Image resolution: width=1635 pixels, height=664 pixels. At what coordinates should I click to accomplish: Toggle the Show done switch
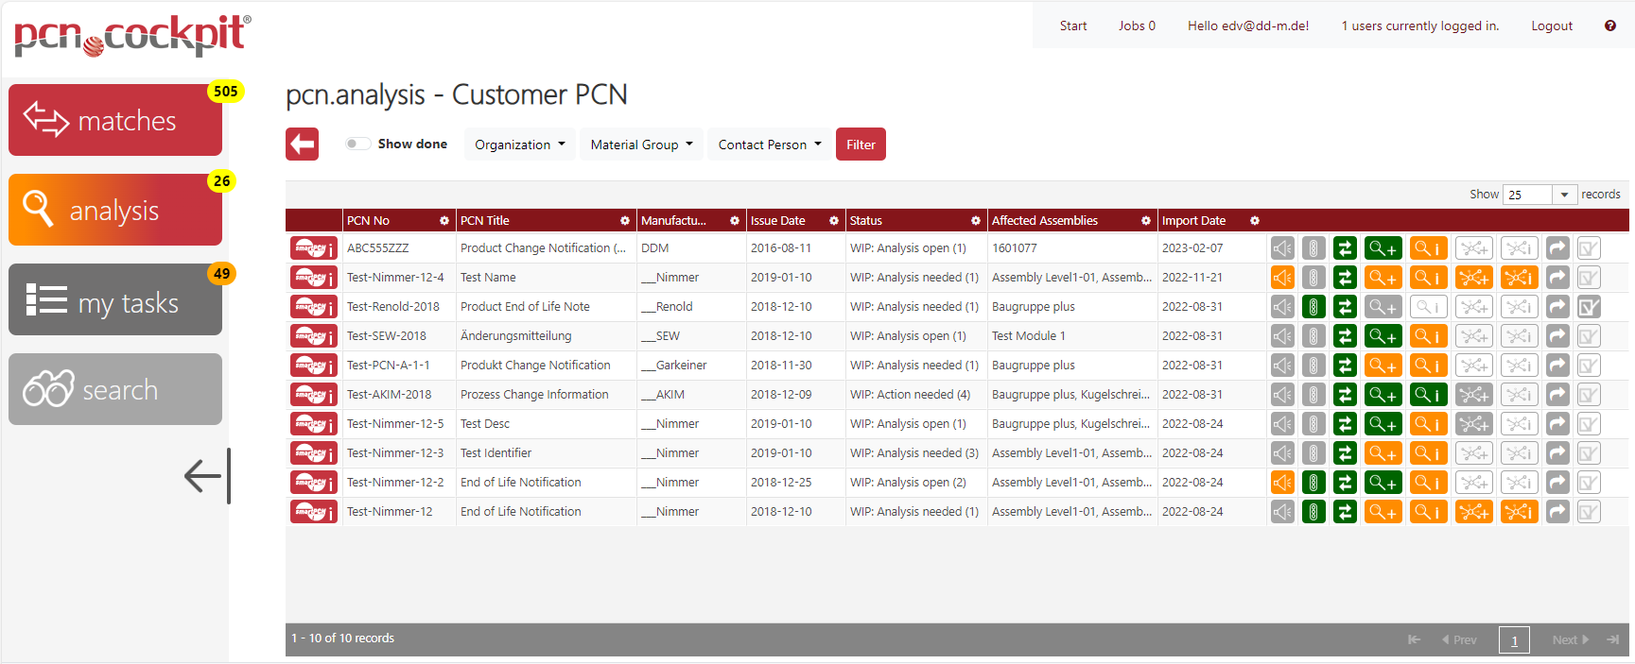click(x=357, y=144)
